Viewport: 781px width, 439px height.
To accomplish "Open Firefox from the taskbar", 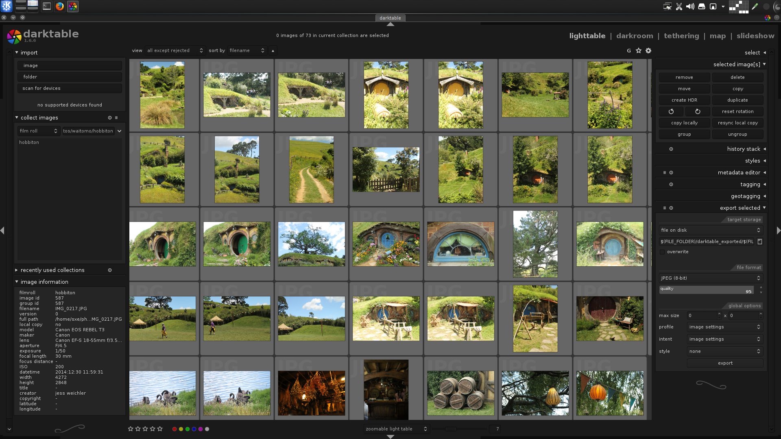I will 60,7.
